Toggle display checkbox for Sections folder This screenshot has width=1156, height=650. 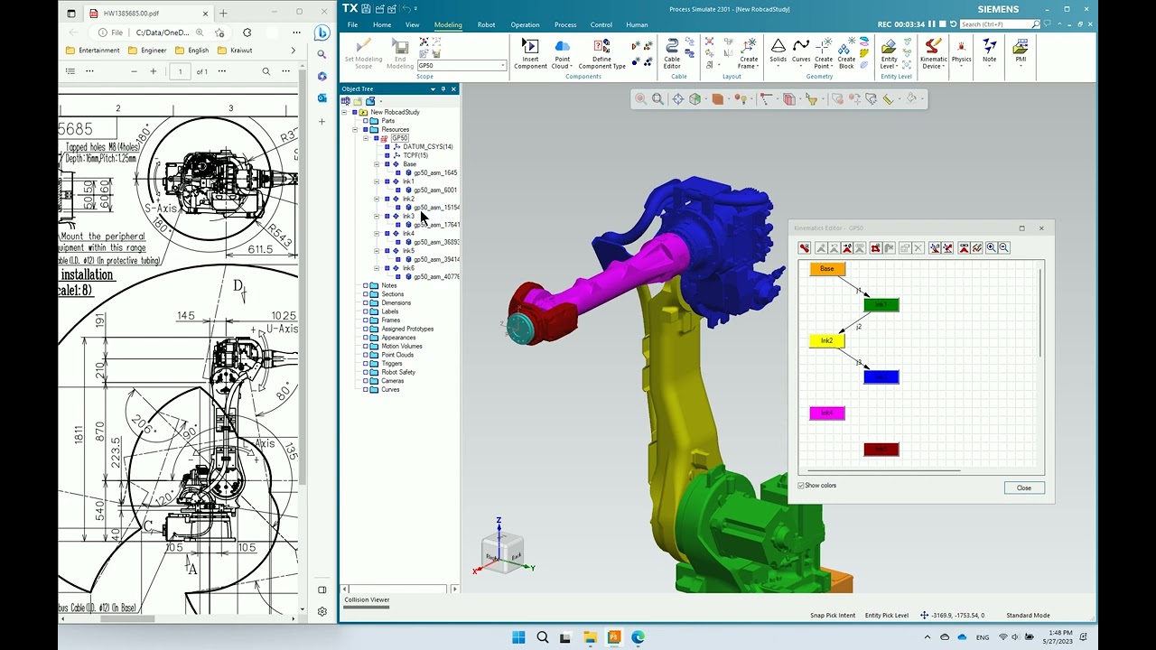(x=366, y=294)
